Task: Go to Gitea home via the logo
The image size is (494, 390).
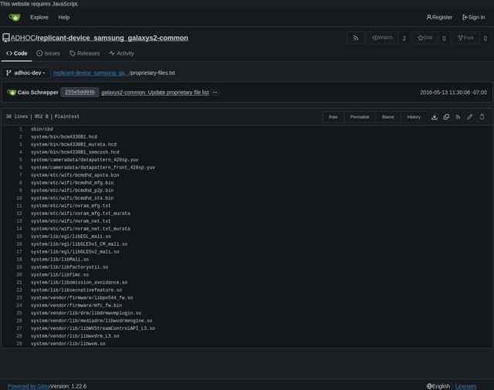Action: (14, 17)
